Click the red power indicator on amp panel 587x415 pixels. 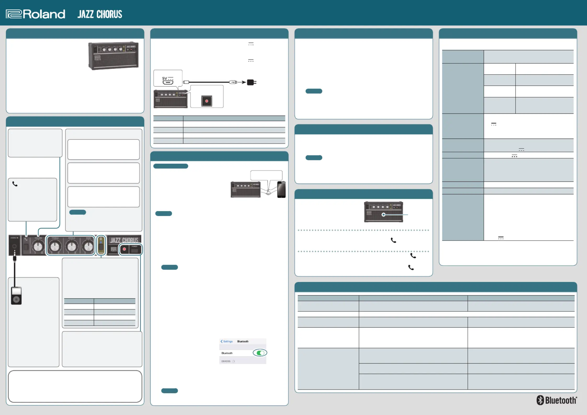click(x=124, y=249)
